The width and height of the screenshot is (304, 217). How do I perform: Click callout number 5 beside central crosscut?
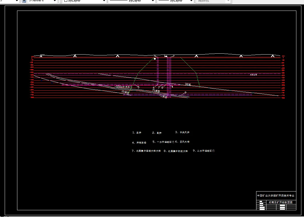click(138, 87)
